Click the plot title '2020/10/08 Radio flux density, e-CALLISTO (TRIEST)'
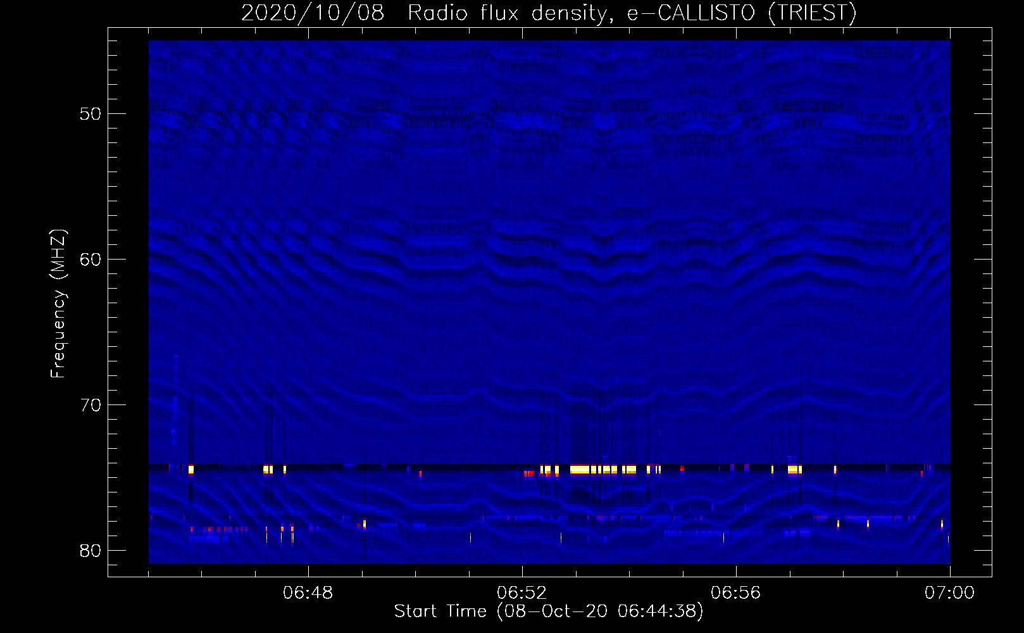Screen dimensions: 1024x633 click(x=549, y=13)
